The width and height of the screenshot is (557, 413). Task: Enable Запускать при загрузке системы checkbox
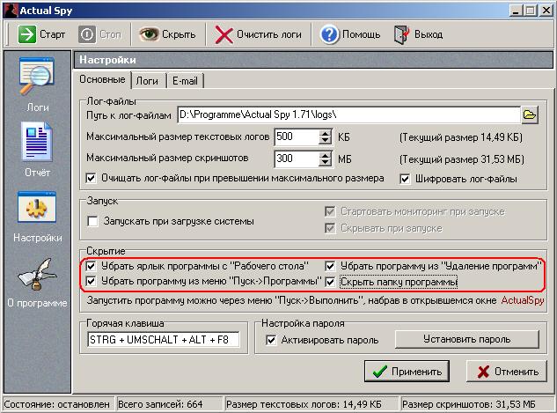click(92, 221)
